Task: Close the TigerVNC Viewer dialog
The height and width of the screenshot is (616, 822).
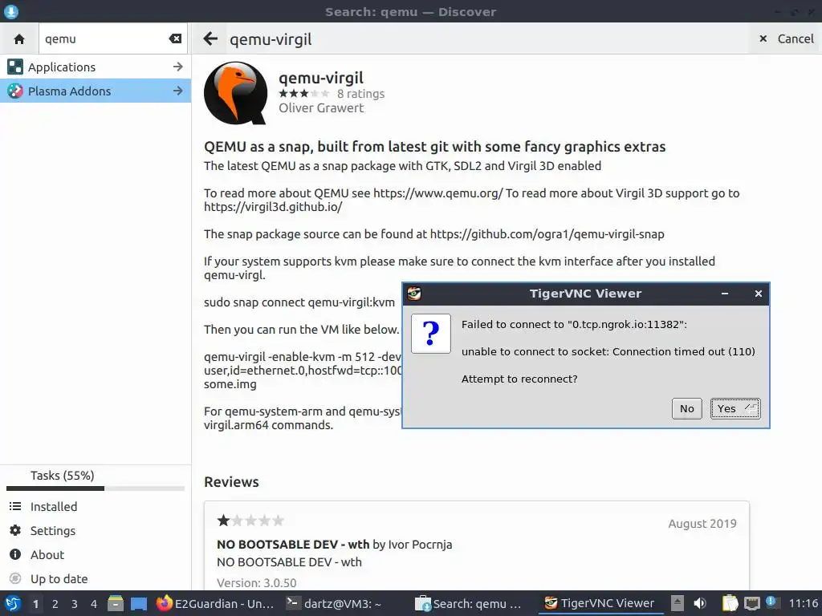Action: 758,294
